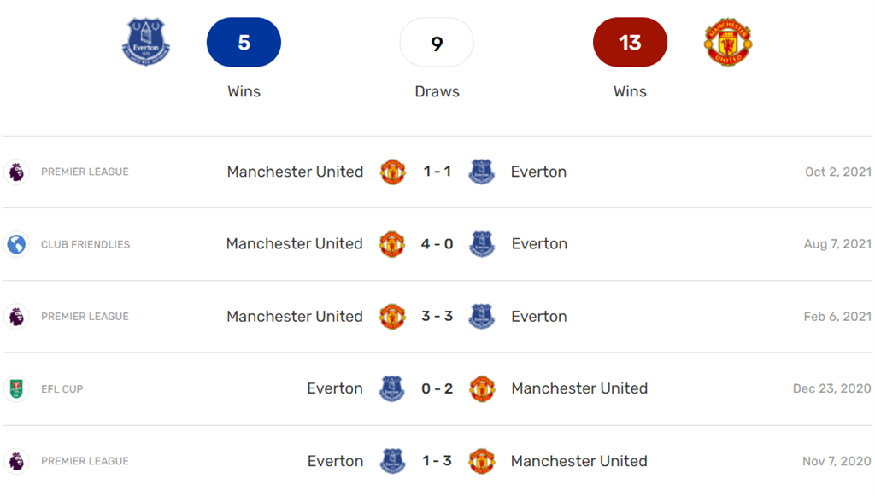Click the EFL Cup competition icon

click(16, 388)
